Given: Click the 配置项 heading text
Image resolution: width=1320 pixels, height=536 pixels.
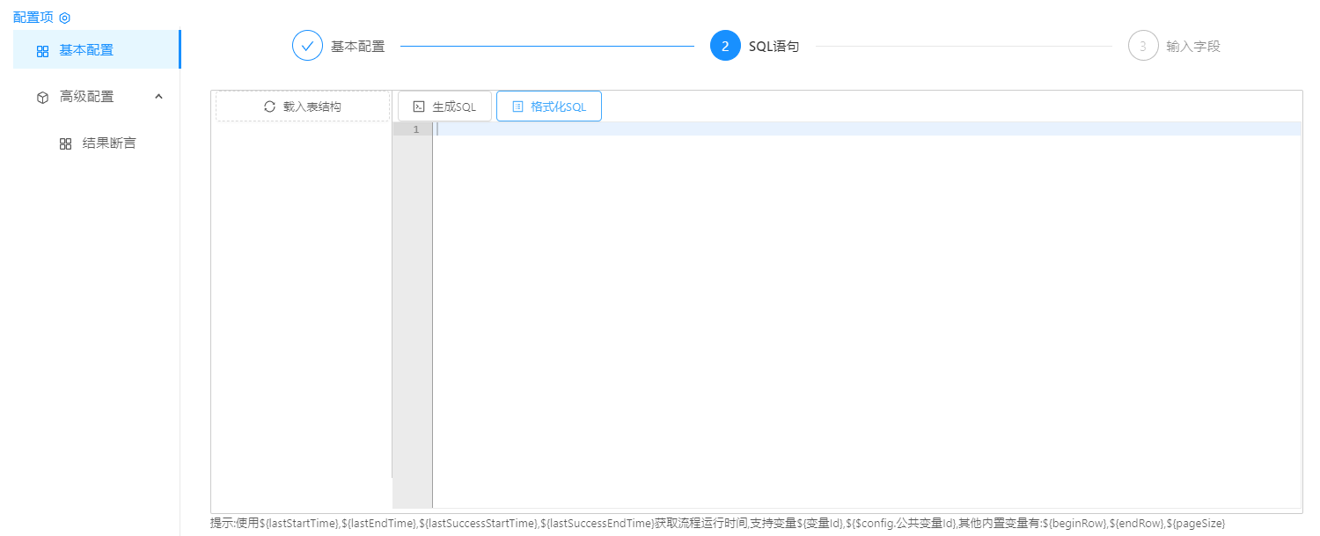Looking at the screenshot, I should (x=33, y=17).
